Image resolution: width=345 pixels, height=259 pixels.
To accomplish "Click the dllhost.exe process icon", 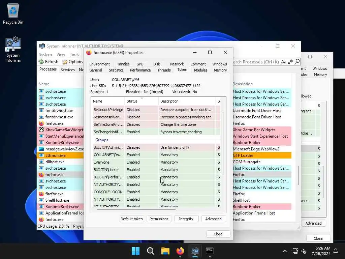I will point(41,162).
